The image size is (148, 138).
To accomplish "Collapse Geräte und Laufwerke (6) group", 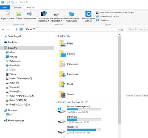I will (57, 102).
